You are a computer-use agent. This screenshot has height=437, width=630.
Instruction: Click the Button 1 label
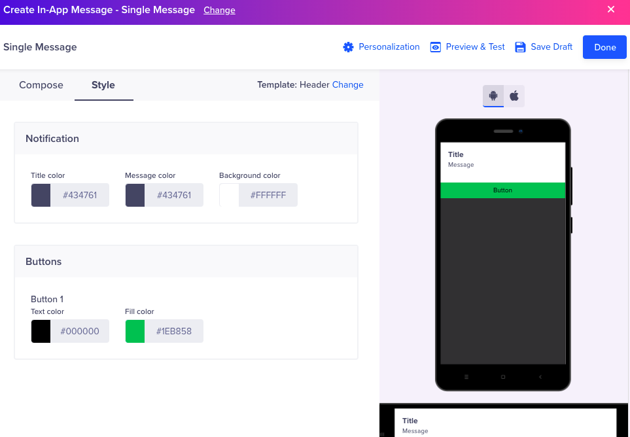click(47, 299)
